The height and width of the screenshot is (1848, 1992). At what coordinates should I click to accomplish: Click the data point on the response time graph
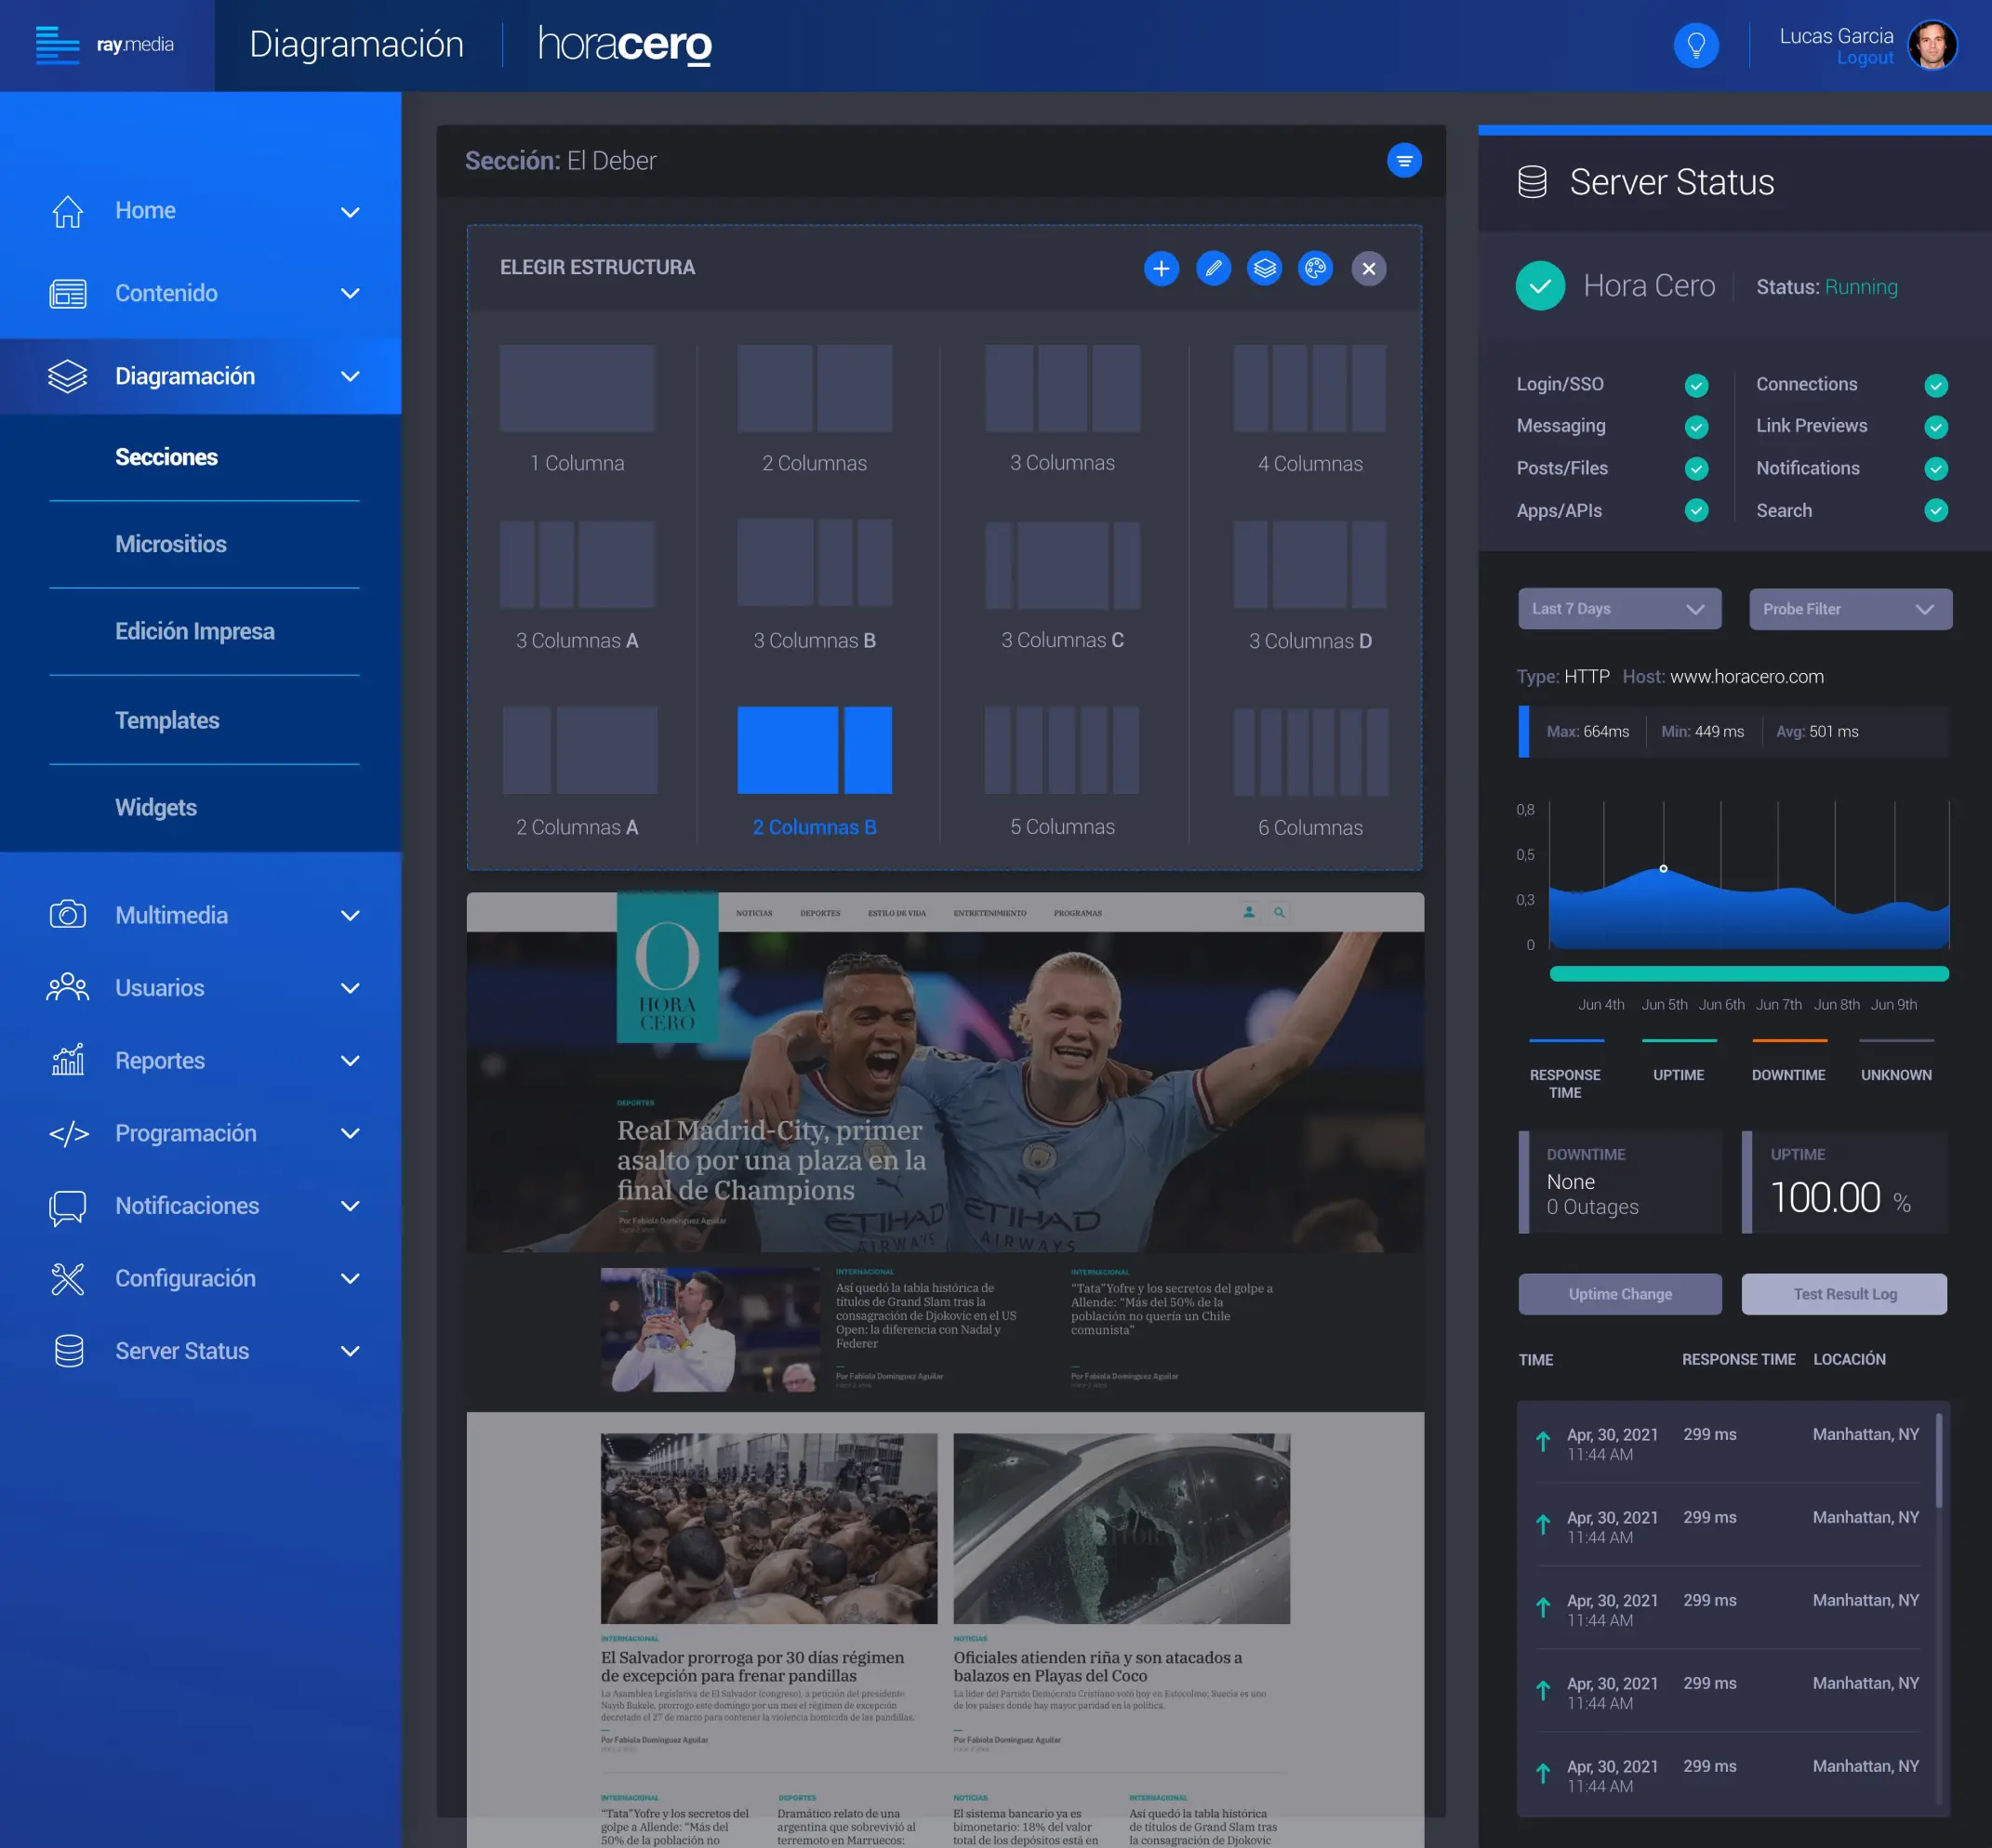[x=1664, y=868]
